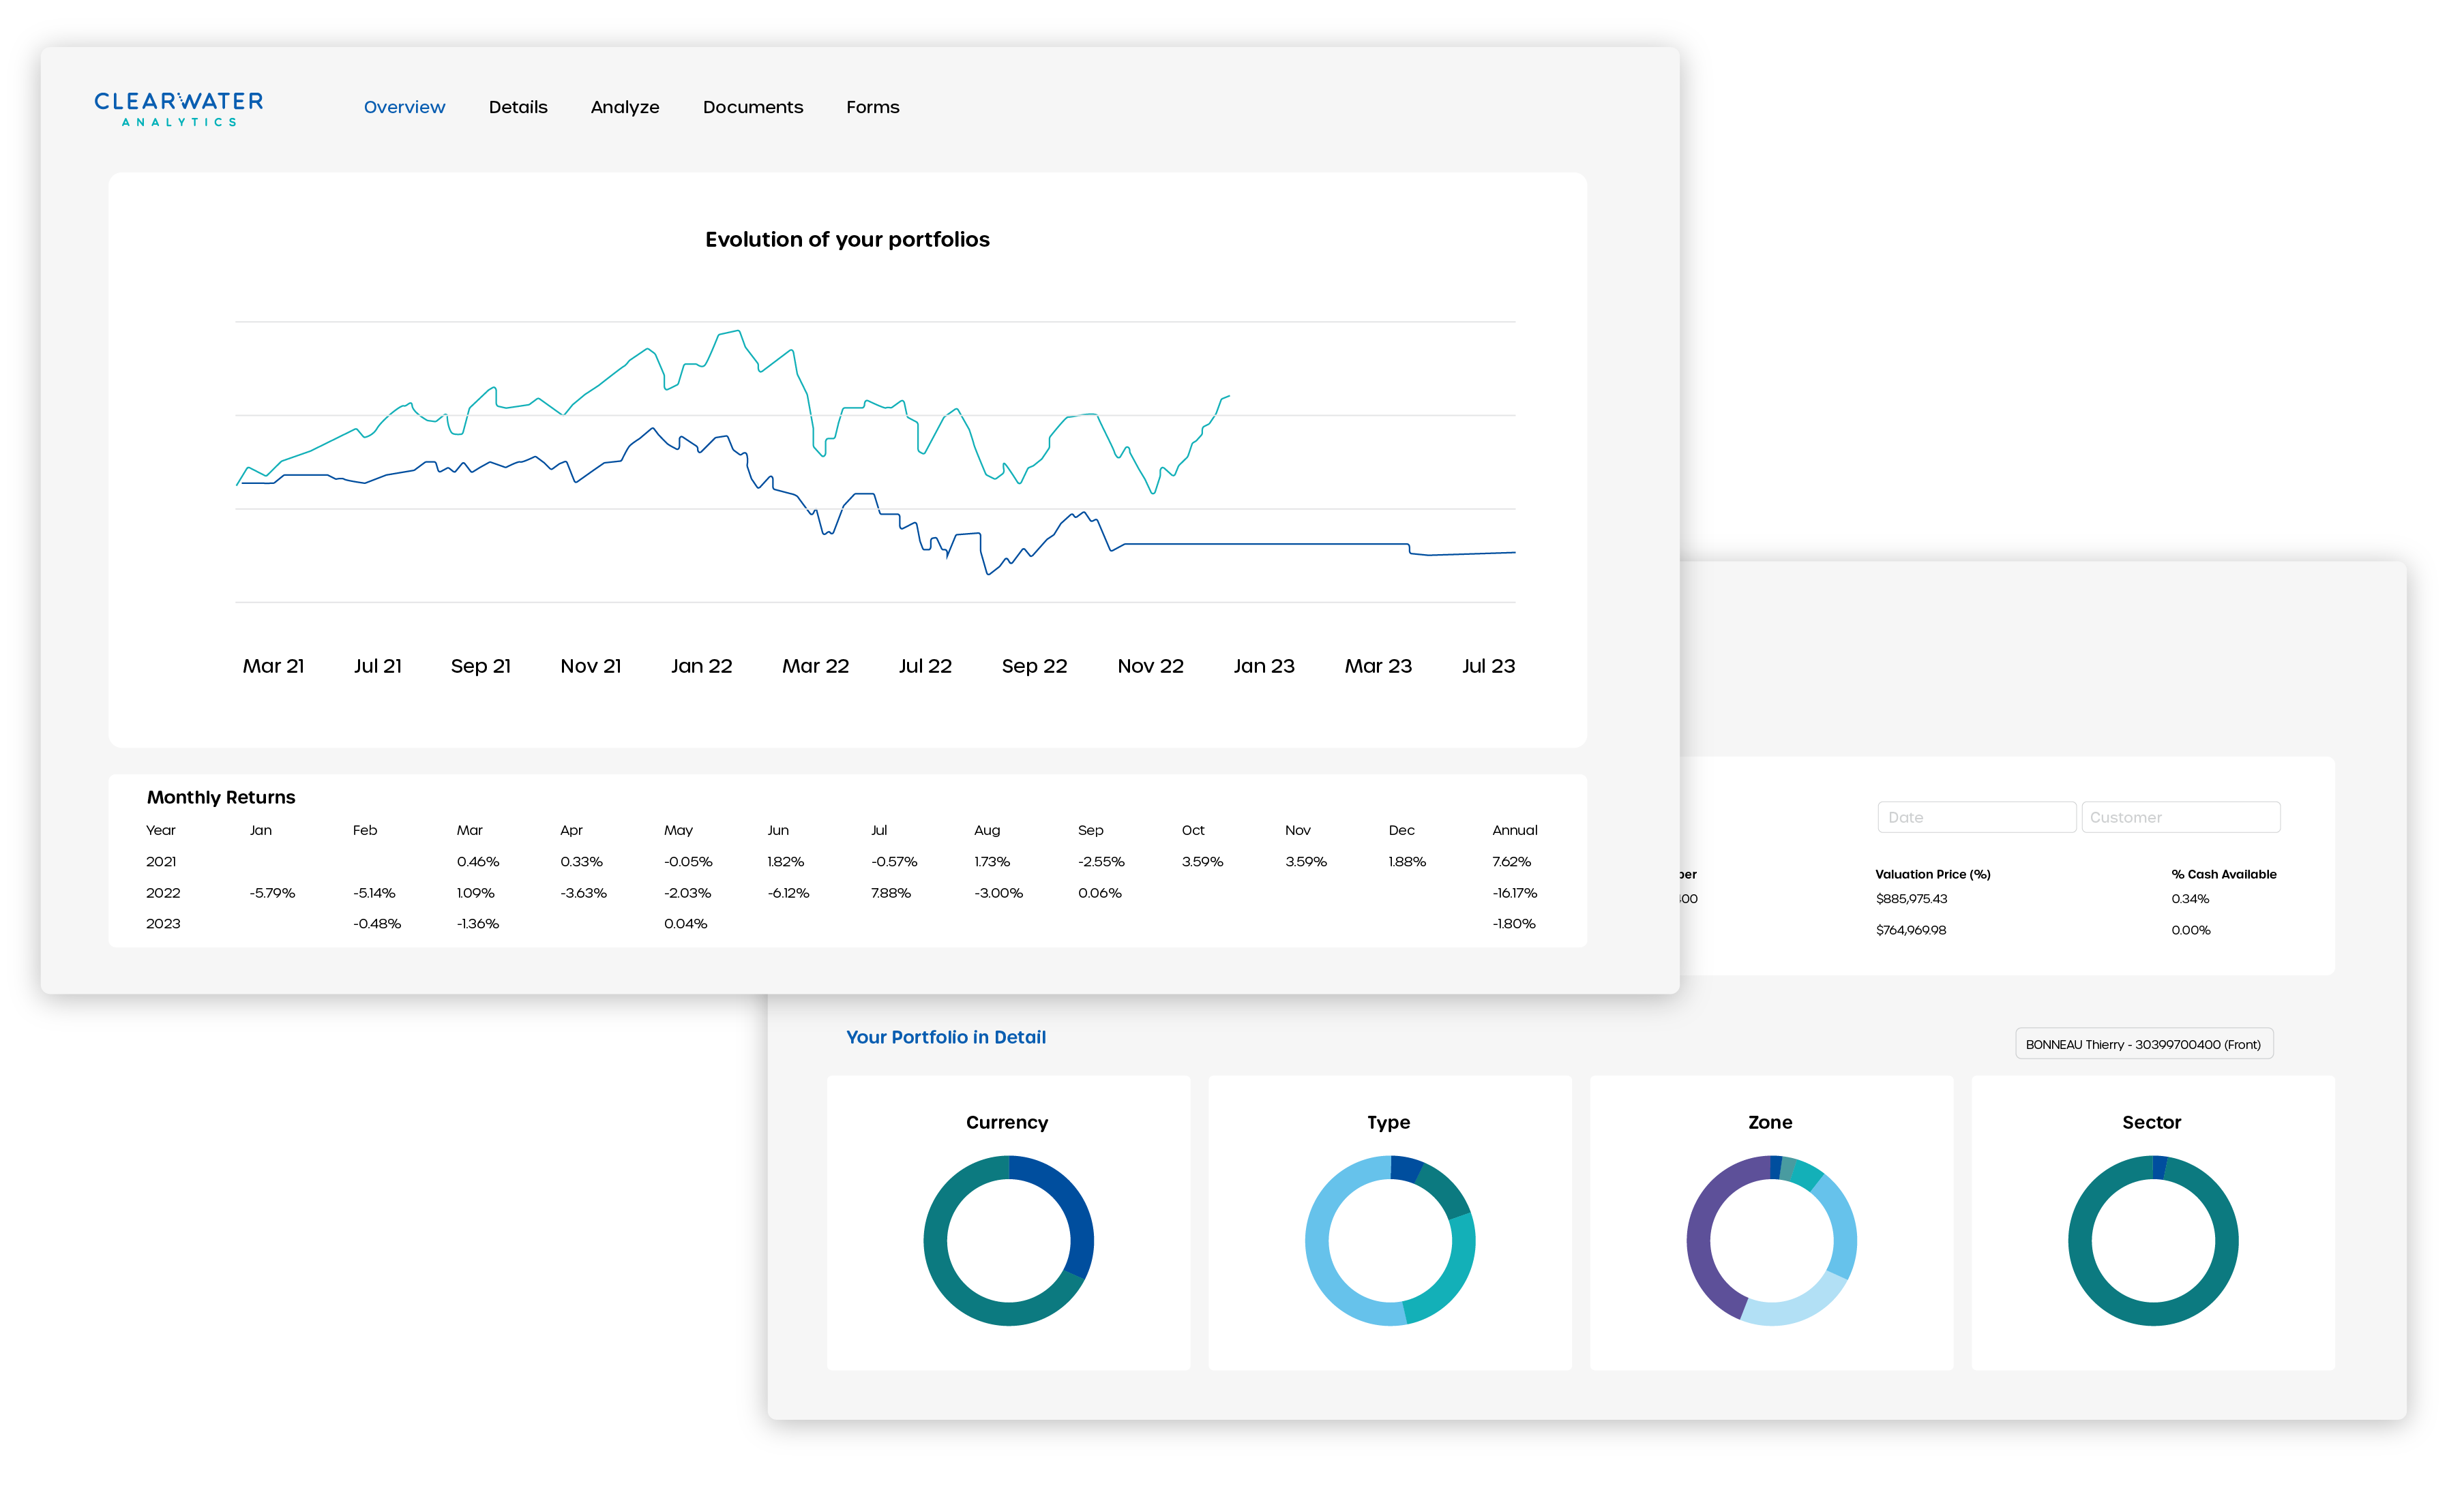Go to the Forms page
The width and height of the screenshot is (2464, 1490).
[872, 107]
